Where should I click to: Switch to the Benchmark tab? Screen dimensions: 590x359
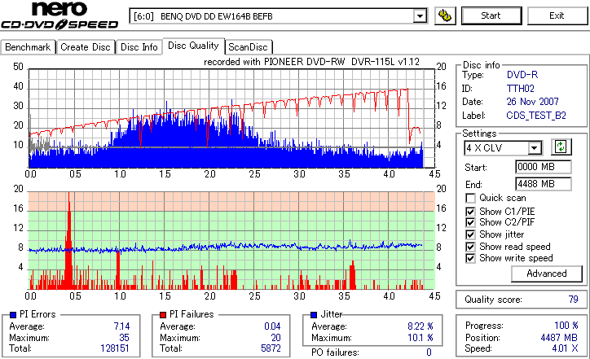(x=28, y=47)
